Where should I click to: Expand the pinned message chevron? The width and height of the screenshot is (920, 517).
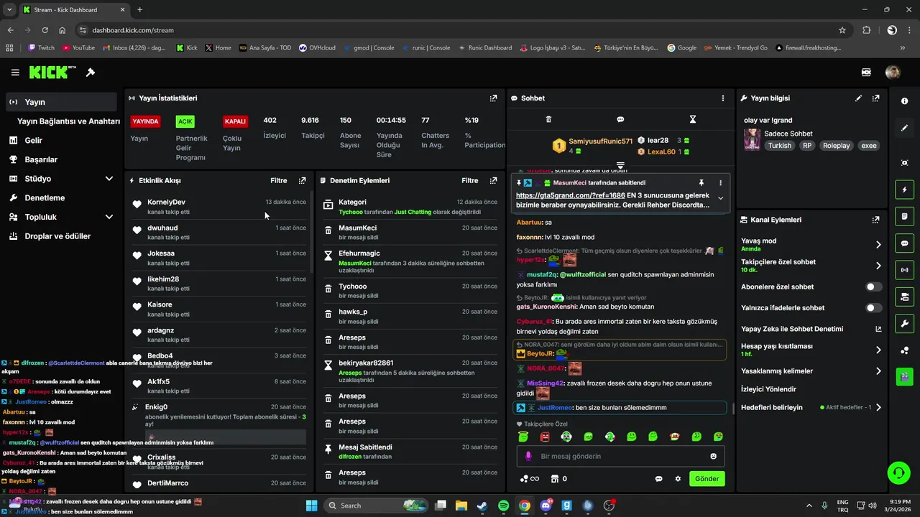pos(720,199)
